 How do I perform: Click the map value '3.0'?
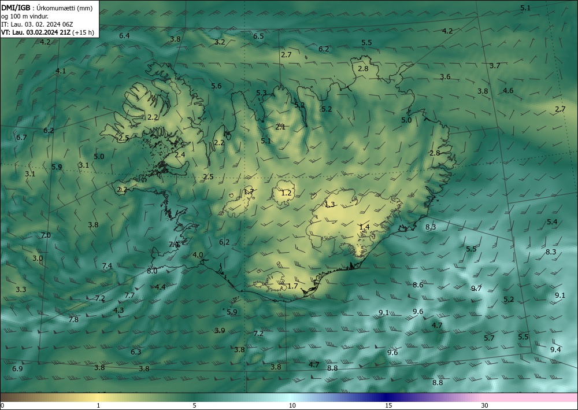pyautogui.click(x=38, y=258)
